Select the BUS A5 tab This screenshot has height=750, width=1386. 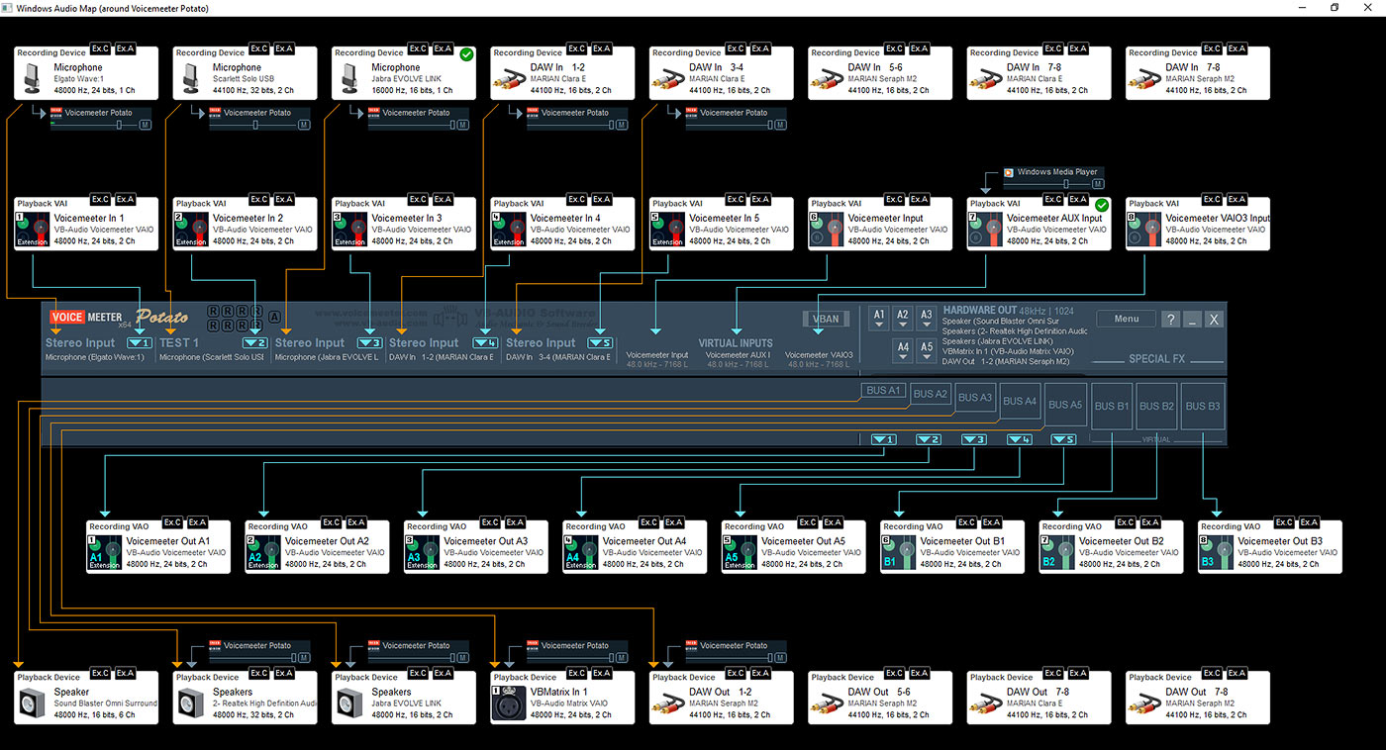(x=1065, y=405)
